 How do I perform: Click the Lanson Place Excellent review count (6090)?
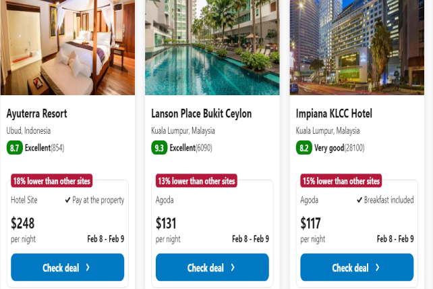pyautogui.click(x=206, y=148)
